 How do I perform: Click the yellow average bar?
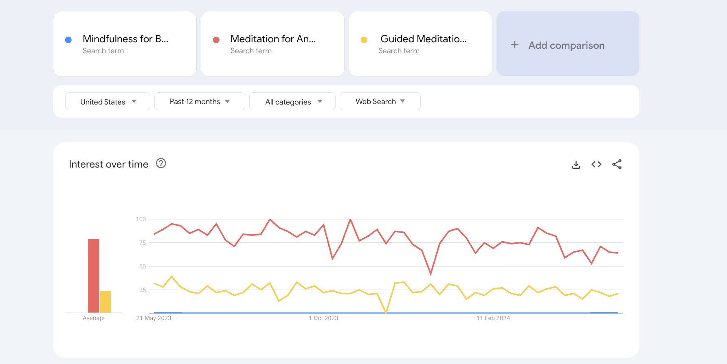[105, 302]
